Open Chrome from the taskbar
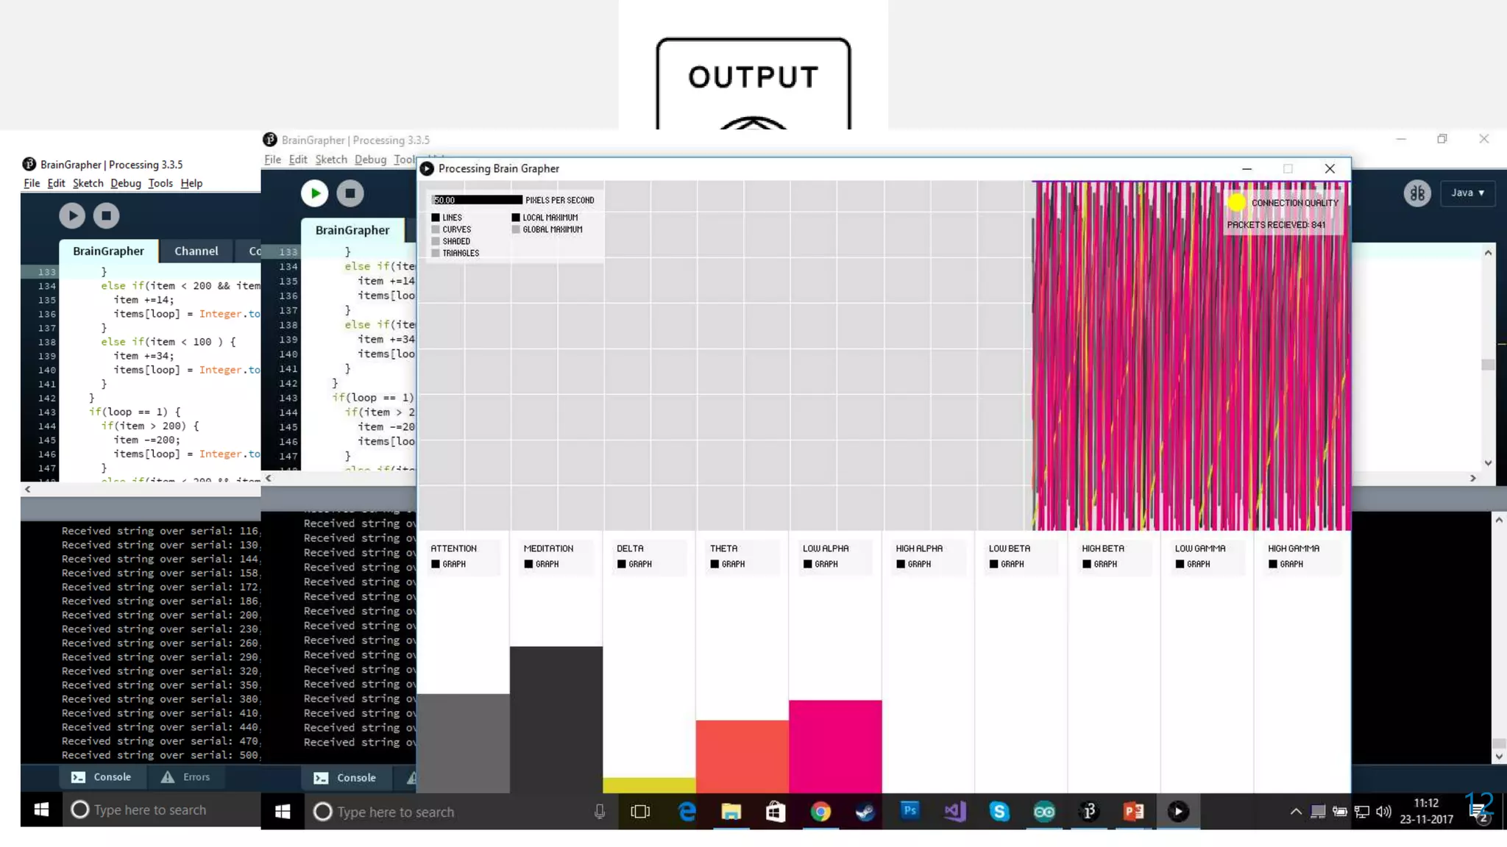This screenshot has width=1507, height=847. (820, 811)
